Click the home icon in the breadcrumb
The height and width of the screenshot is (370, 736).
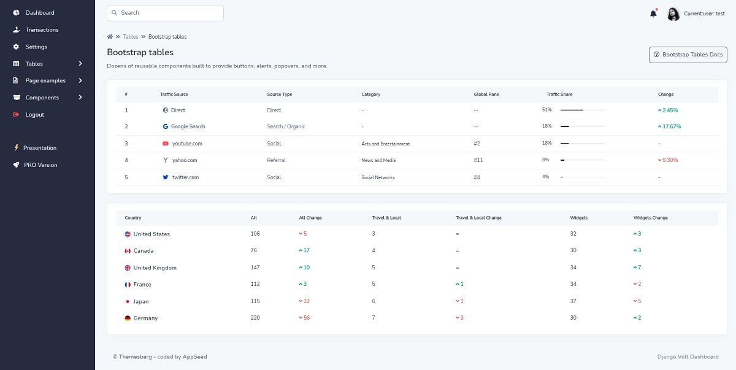point(109,36)
